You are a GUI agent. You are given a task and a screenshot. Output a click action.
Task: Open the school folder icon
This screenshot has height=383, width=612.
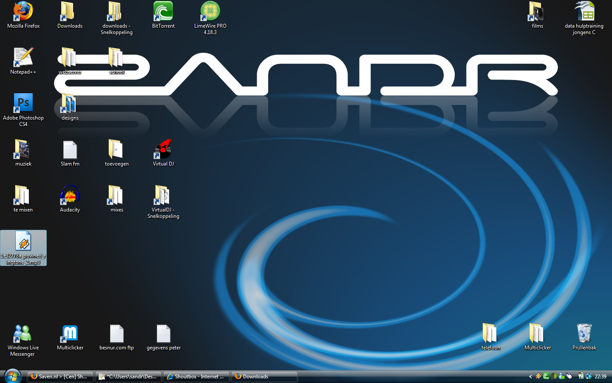pyautogui.click(x=116, y=61)
